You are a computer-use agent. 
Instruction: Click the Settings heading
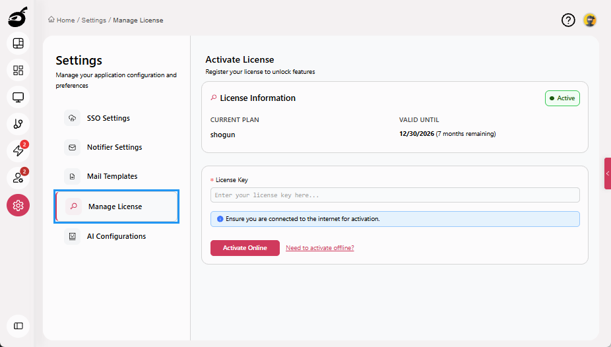[79, 61]
